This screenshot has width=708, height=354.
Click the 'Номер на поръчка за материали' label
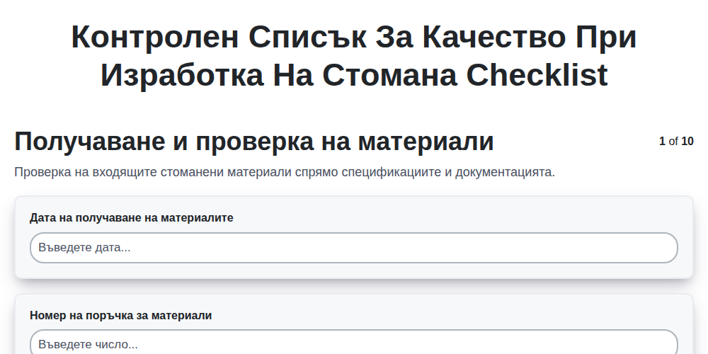[120, 315]
